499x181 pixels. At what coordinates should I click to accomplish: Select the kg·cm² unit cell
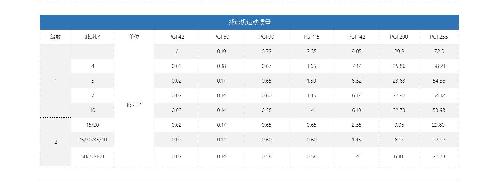click(134, 105)
